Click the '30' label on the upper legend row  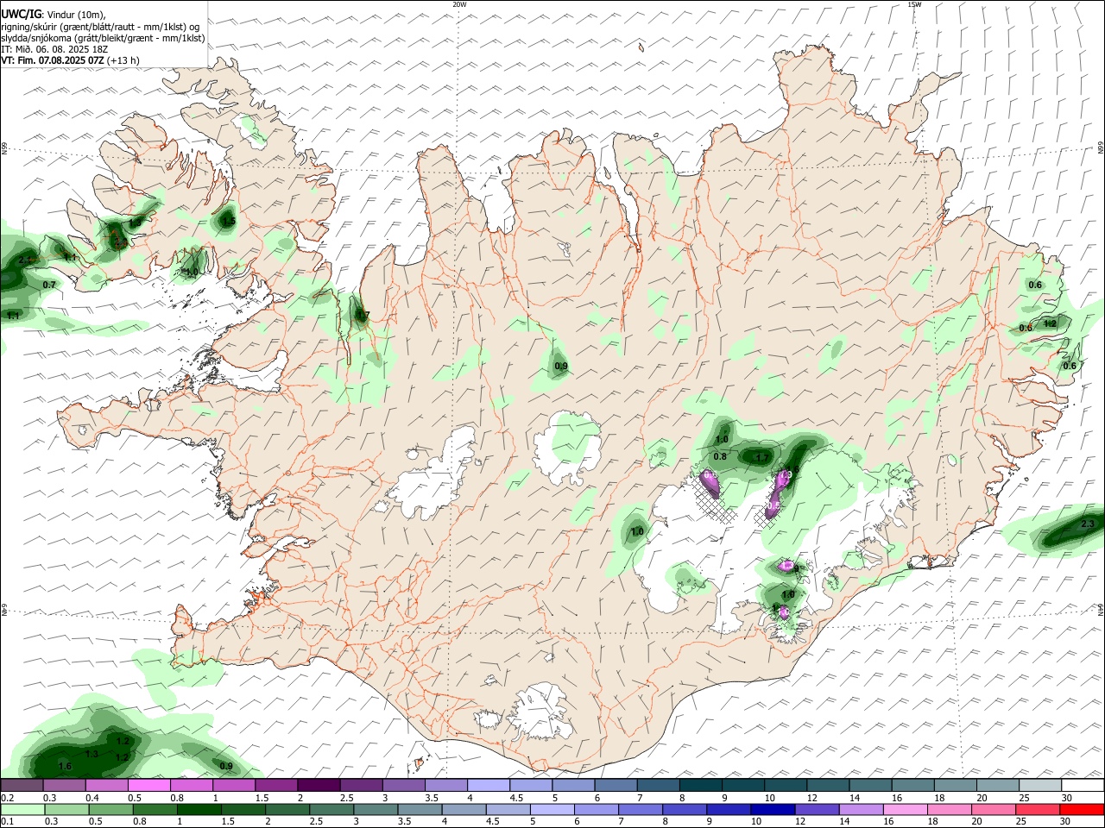point(1067,798)
